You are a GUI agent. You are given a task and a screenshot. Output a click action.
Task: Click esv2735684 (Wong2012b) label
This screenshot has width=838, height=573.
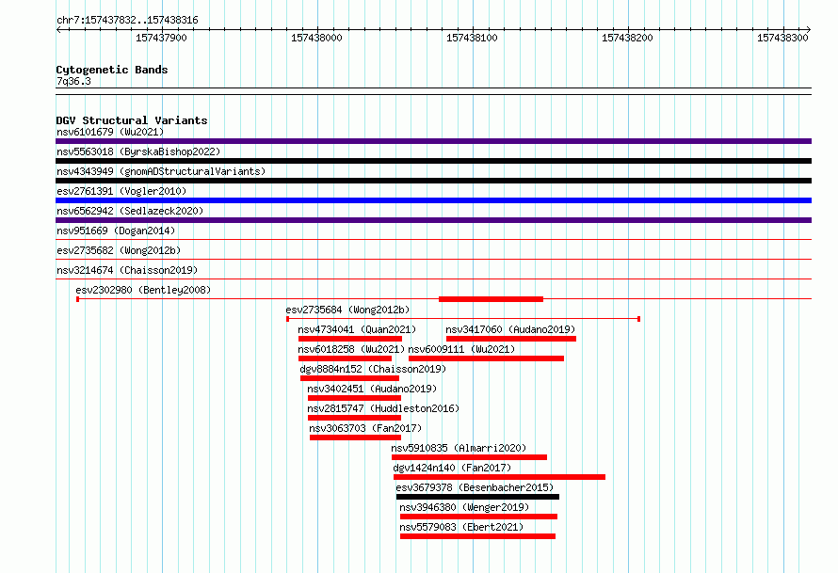(x=347, y=310)
